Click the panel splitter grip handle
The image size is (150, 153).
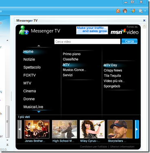pos(11,96)
